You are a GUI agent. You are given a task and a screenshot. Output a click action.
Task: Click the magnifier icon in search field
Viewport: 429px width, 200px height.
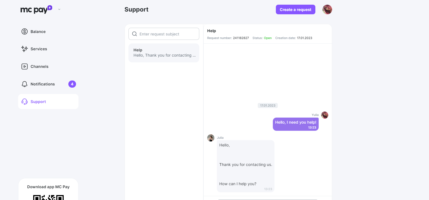(x=134, y=34)
